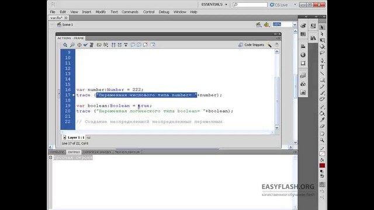Open the stage zoom percentage dropdown

(295, 24)
